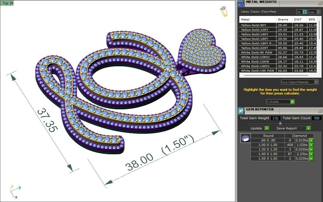Screen dimensions: 323x202
Task: Click the metal table vertical scrollbar
Action: coord(320,30)
